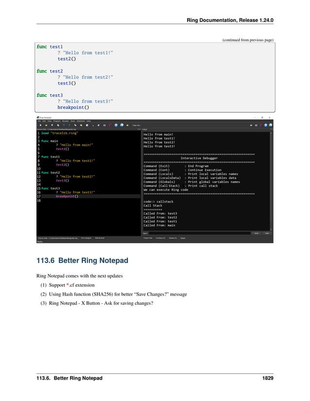Click the second blue round Run GUI icon, left toolbar
Screen dimensions: 310x401
click(x=122, y=125)
